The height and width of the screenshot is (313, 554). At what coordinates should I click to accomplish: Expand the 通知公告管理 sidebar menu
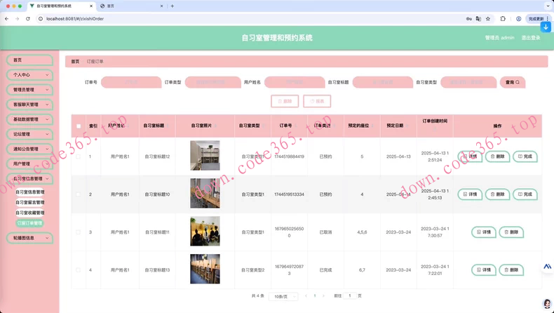tap(29, 149)
